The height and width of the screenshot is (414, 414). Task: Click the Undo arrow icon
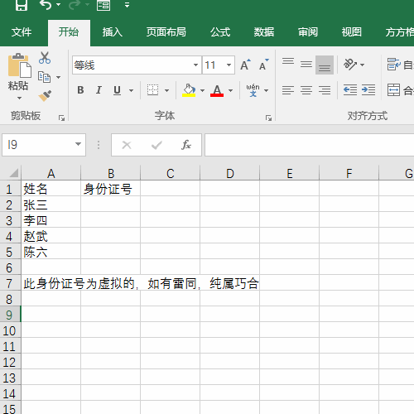tap(46, 5)
